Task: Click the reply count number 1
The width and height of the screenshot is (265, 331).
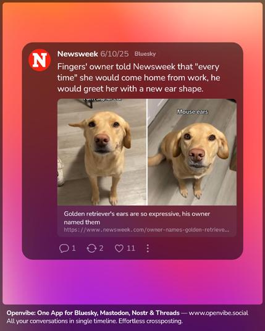Action: (x=74, y=248)
